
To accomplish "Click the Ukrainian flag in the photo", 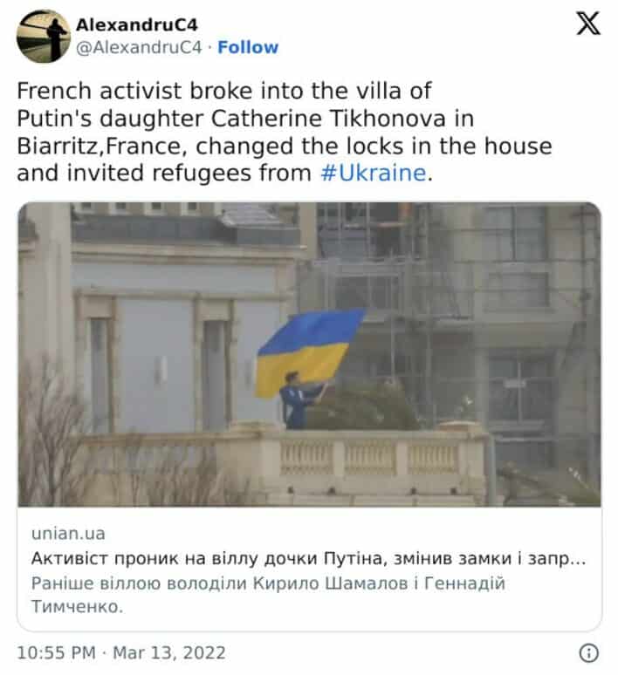I will (x=309, y=351).
